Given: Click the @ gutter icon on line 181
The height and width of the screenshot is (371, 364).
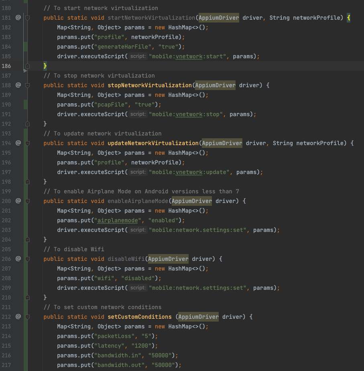Looking at the screenshot, I should coord(18,18).
